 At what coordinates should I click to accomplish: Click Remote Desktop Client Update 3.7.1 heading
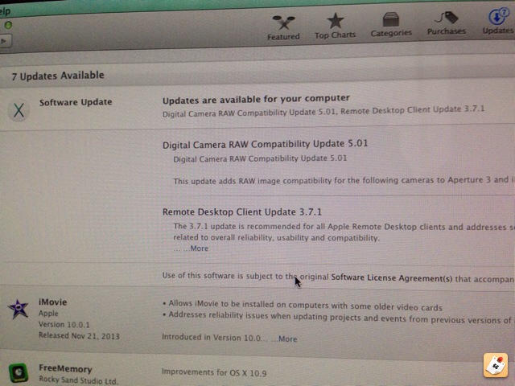click(x=241, y=212)
